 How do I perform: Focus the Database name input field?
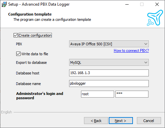click(x=109, y=83)
